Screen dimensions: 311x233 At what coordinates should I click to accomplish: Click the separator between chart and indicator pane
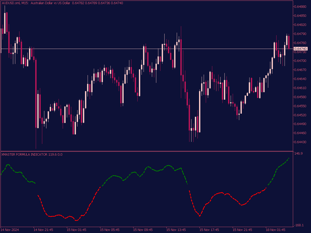tap(146, 151)
